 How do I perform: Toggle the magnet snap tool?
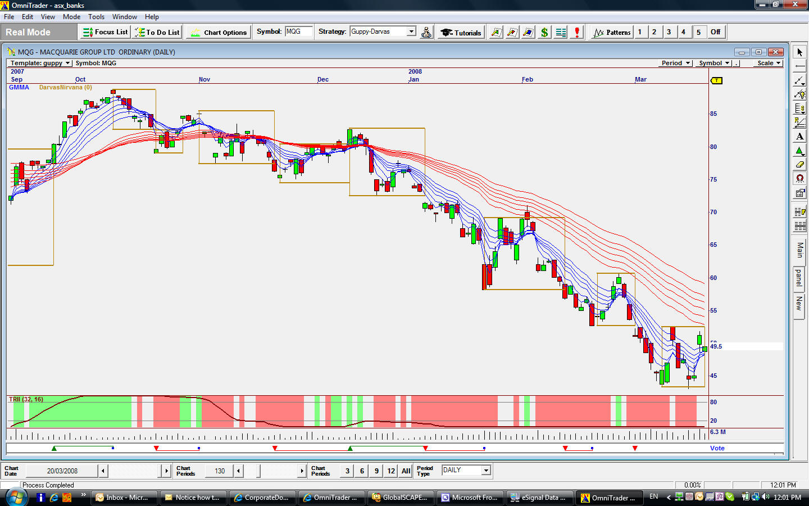800,179
